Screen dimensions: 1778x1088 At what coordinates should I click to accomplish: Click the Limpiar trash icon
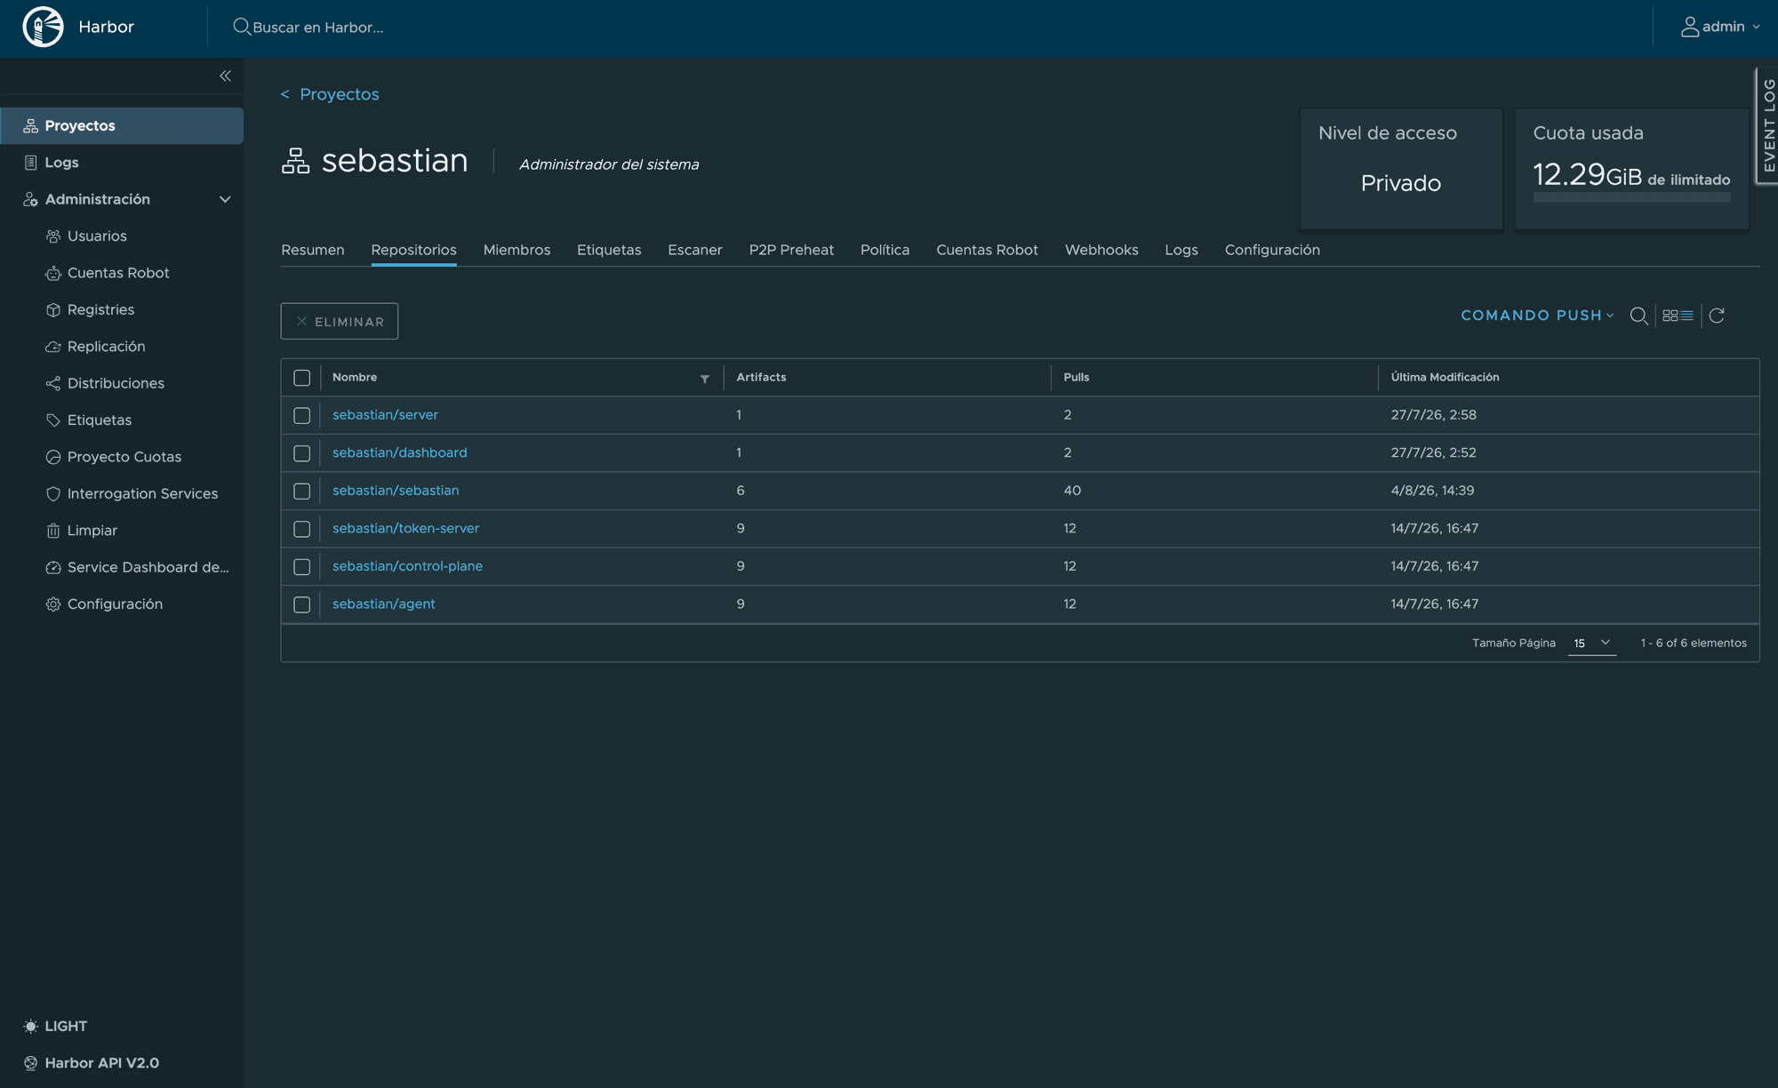pos(53,531)
